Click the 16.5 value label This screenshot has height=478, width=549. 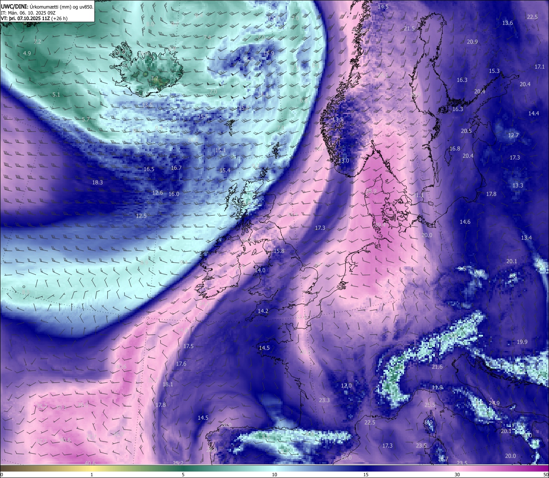pyautogui.click(x=149, y=169)
